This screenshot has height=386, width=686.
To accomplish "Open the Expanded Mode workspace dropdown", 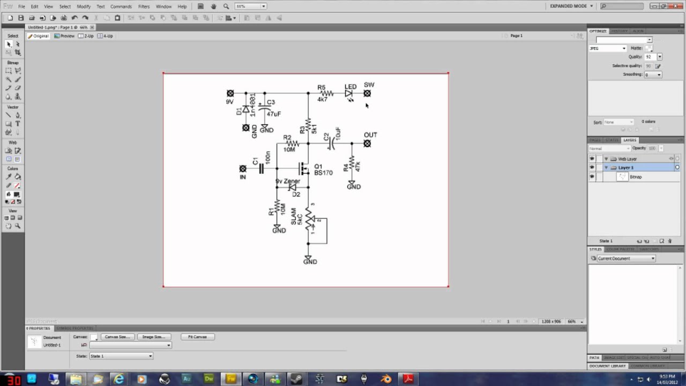I will [572, 6].
